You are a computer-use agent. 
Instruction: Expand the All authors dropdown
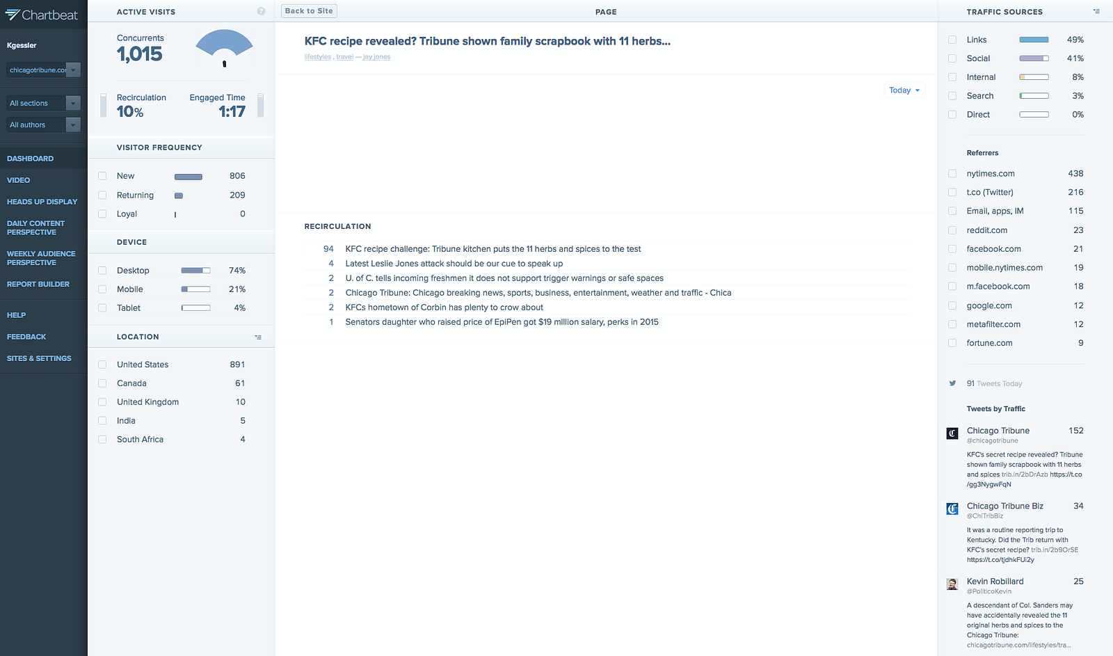click(44, 125)
